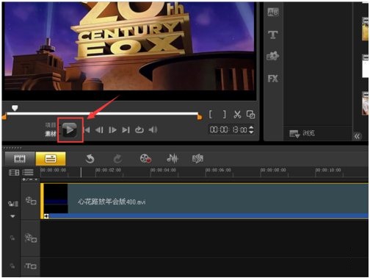Viewport: 370px width, 278px height.
Task: Open the Track Manager list icon
Action: [28, 173]
